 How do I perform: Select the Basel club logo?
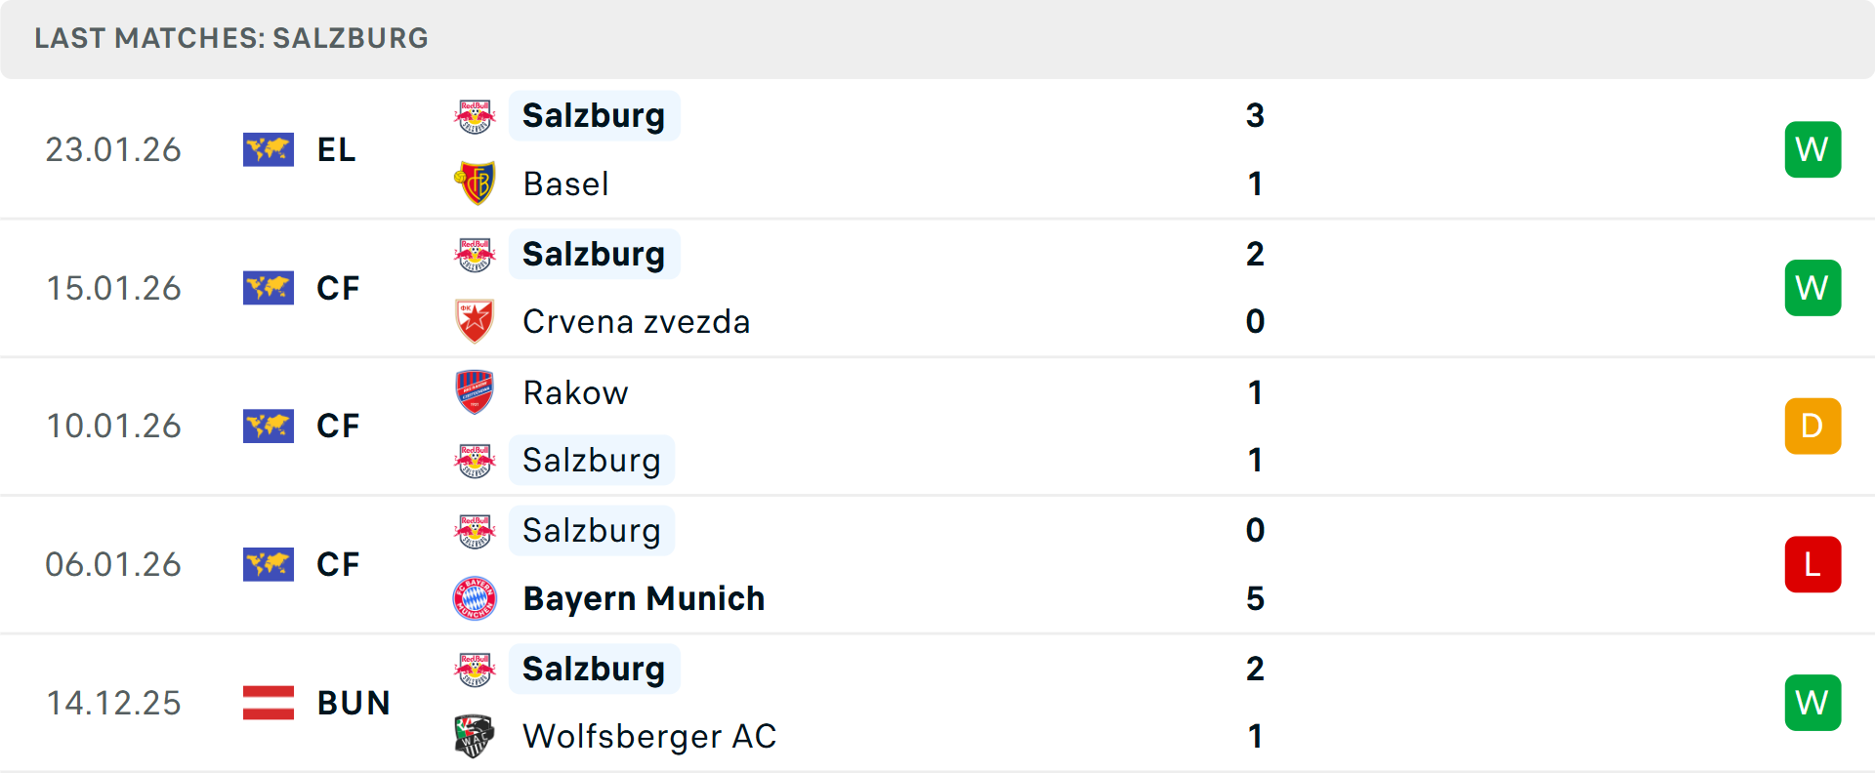pos(475,183)
